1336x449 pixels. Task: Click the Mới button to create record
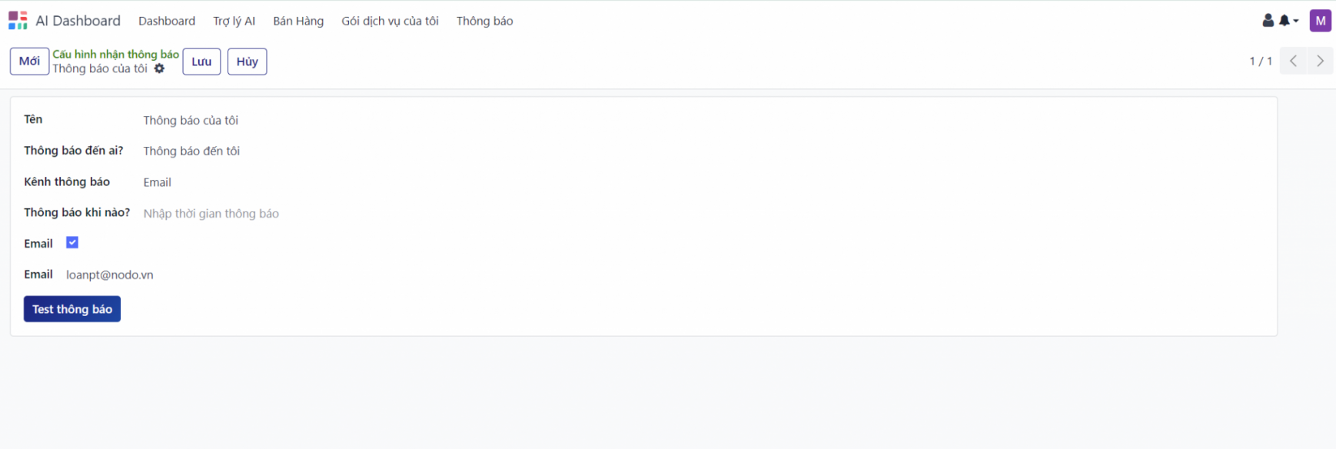[29, 62]
